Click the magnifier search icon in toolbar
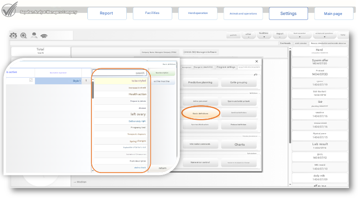The image size is (358, 201). 23,35
